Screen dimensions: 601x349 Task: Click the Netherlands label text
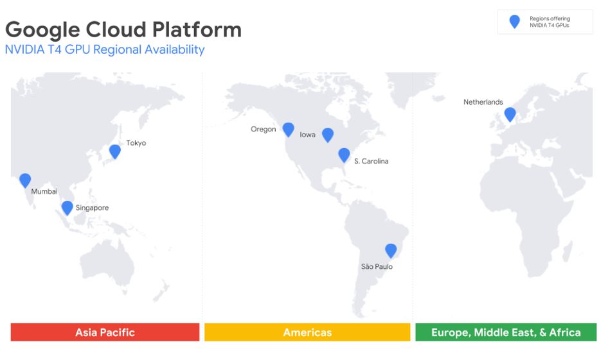[483, 102]
